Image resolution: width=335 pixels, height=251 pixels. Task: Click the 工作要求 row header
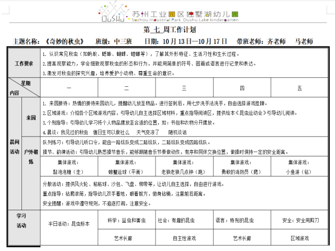pyautogui.click(x=24, y=63)
